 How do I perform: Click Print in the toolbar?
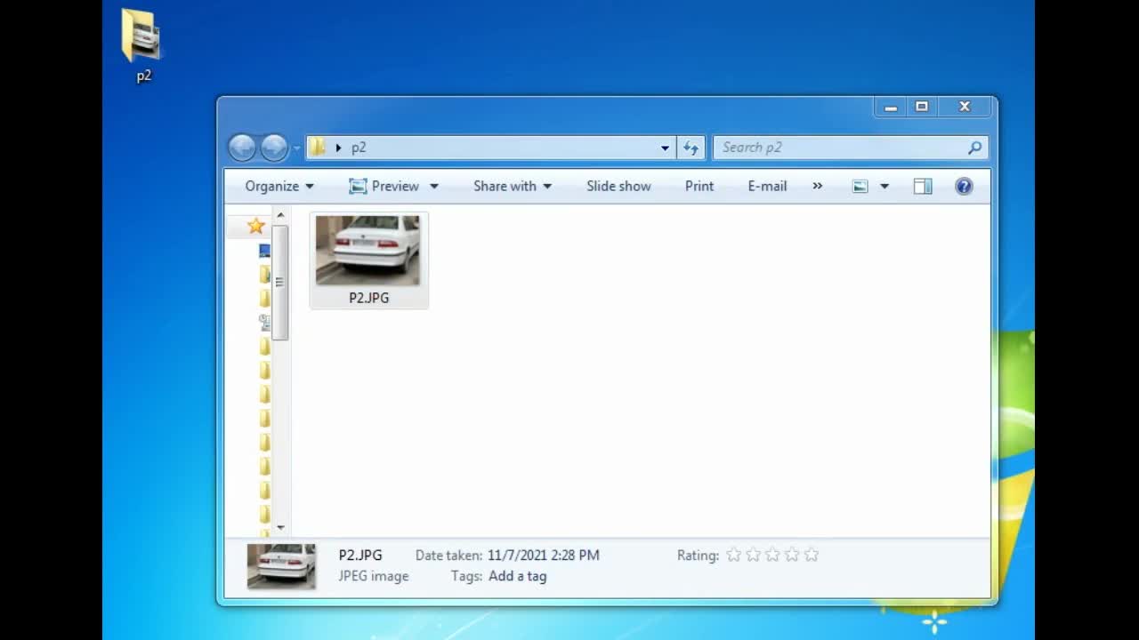(699, 186)
